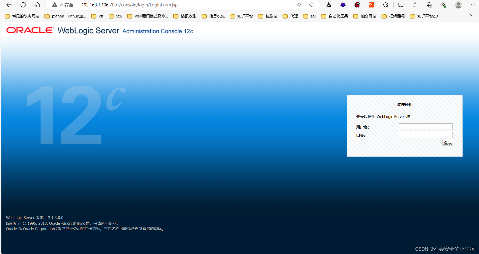Open the browser settings and more menu
479x254 pixels.
pos(473,5)
